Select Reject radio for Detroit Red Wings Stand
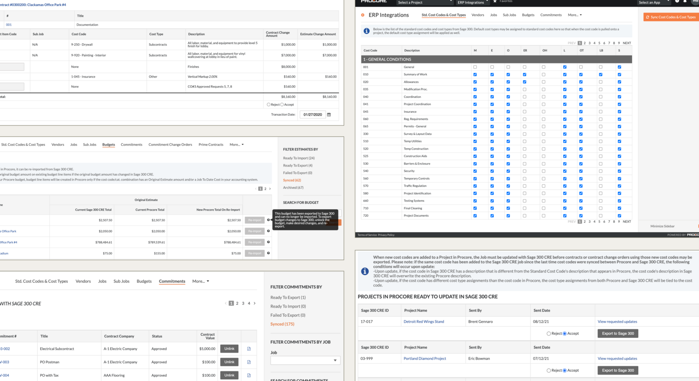699x381 pixels. coord(549,333)
